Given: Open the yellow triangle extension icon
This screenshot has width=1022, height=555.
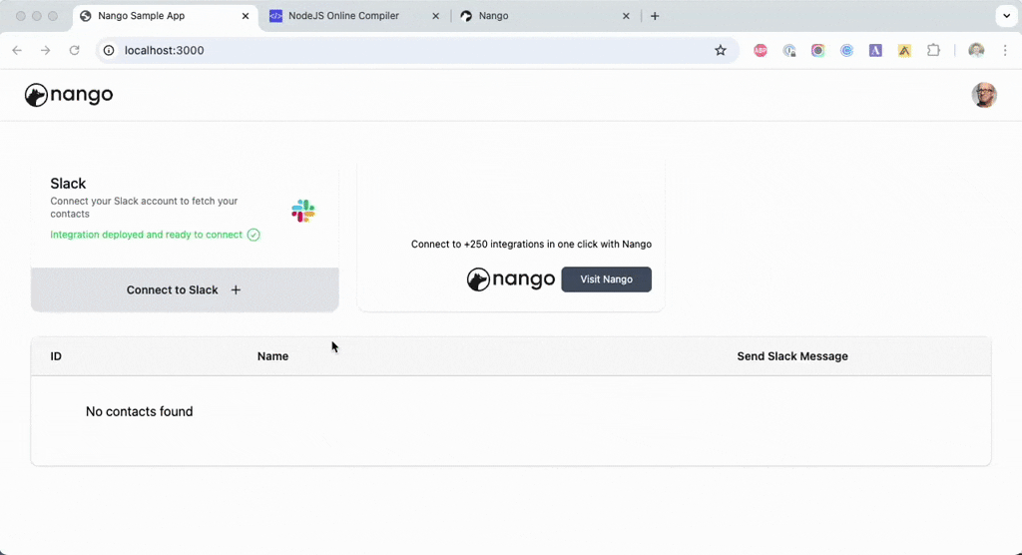Looking at the screenshot, I should click(904, 50).
